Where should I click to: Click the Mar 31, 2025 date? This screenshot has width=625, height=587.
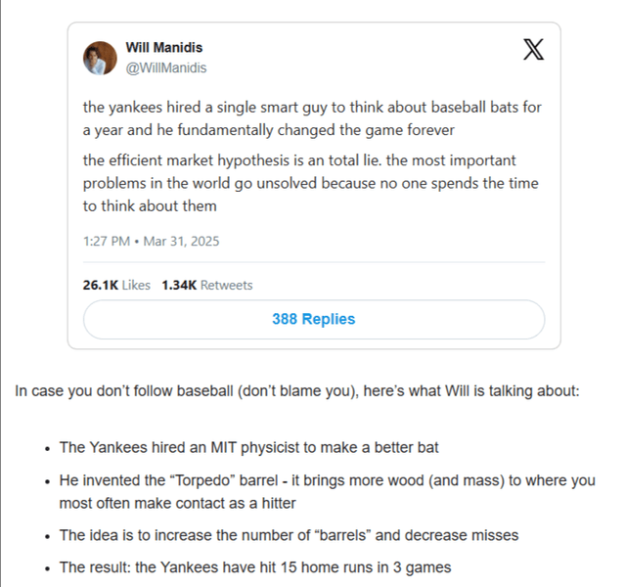pyautogui.click(x=181, y=242)
